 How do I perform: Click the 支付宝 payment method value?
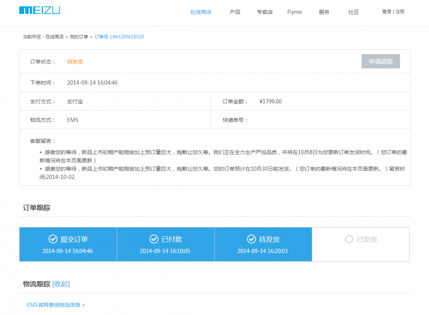(x=75, y=101)
